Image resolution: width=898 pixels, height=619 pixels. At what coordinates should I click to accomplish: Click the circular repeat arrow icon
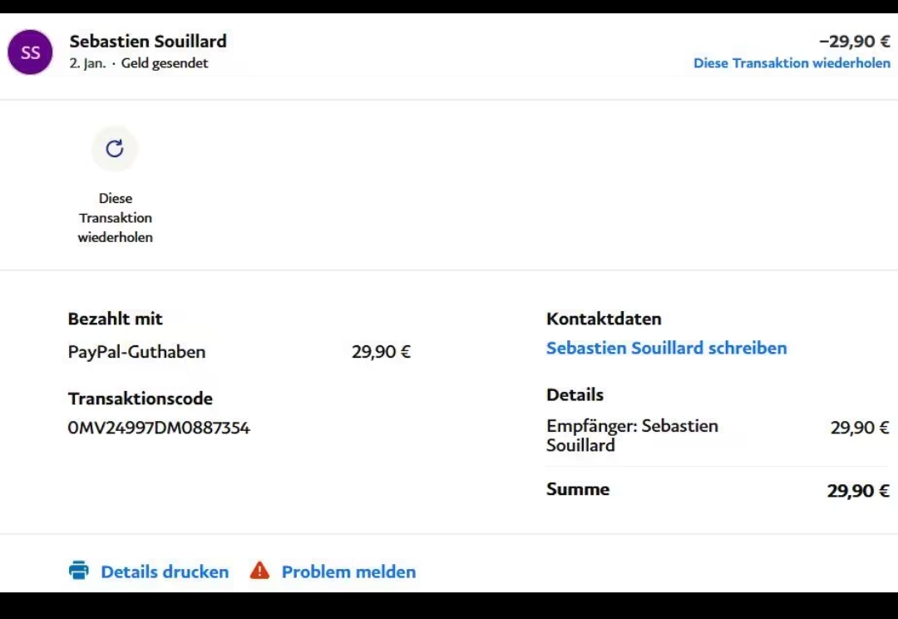115,149
